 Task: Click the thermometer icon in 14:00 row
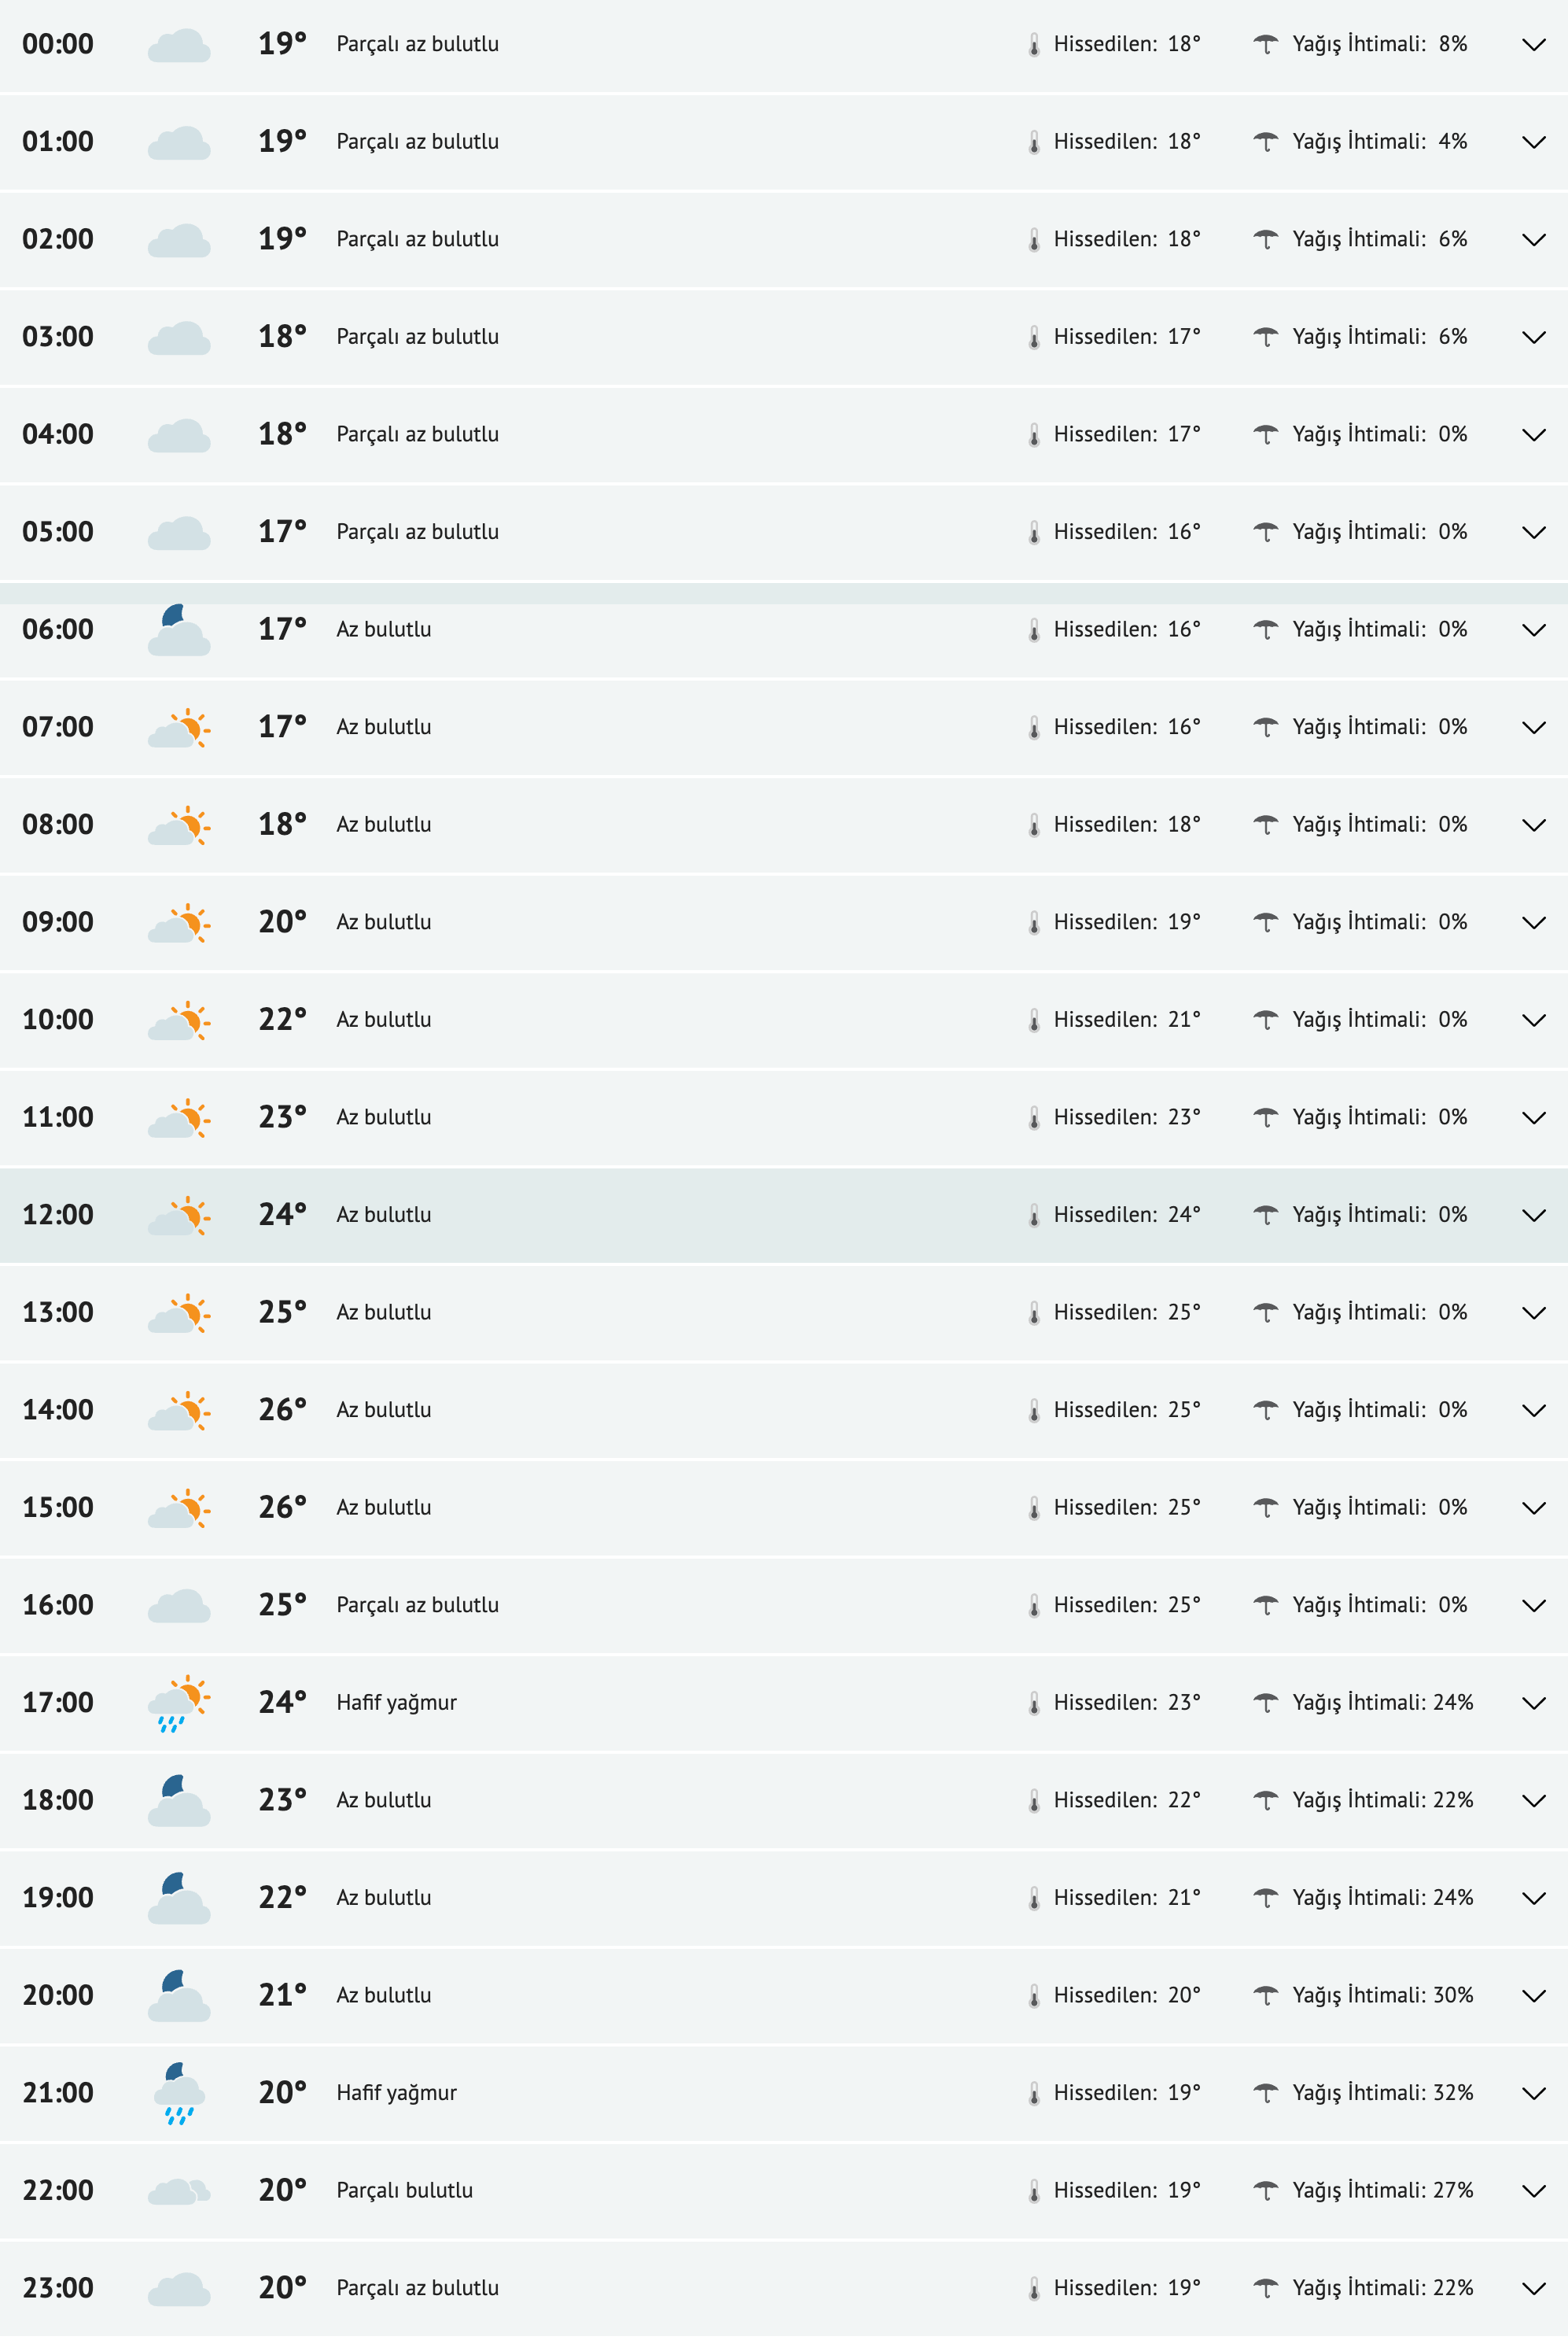coord(1034,1411)
